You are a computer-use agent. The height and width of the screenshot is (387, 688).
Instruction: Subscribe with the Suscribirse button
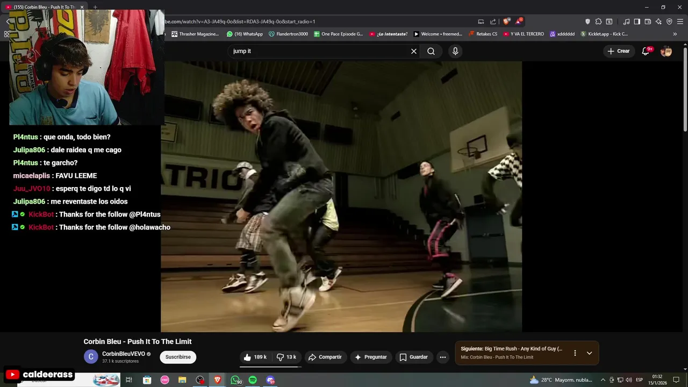178,357
